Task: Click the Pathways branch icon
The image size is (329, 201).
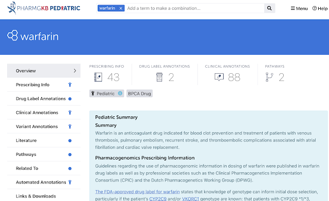Action: pos(269,77)
